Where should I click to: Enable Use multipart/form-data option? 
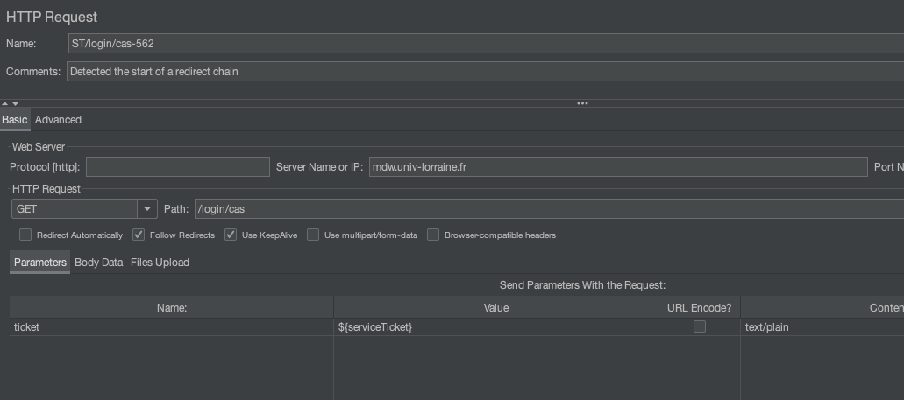313,235
